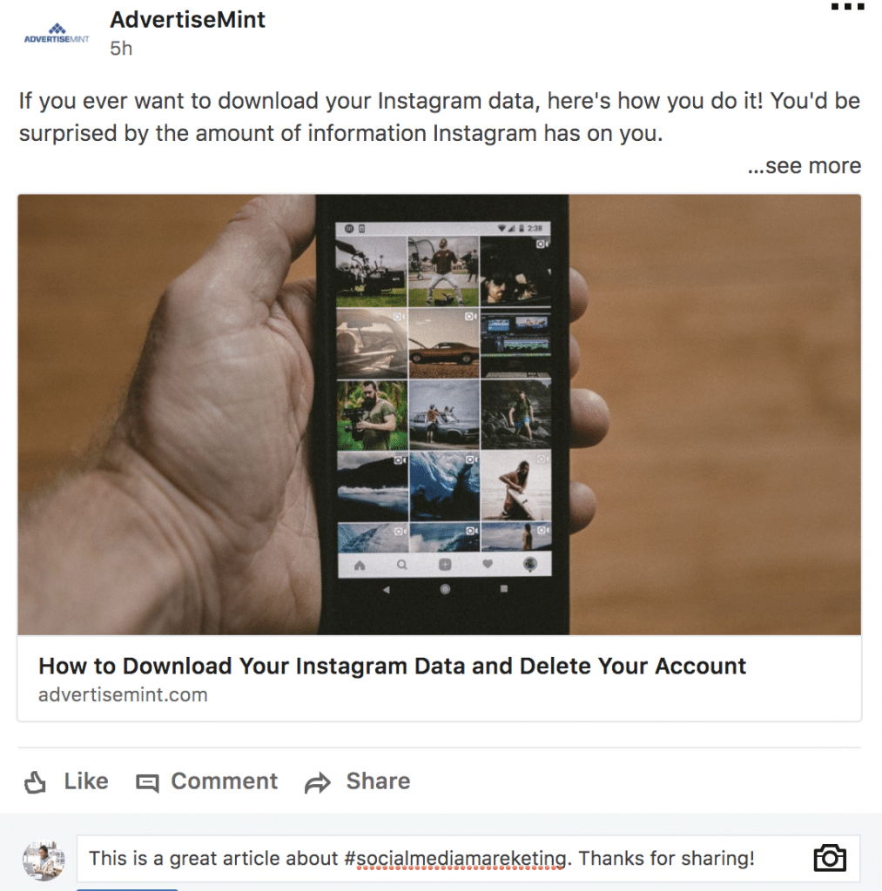Click the post description text about Instagram data
The width and height of the screenshot is (882, 891).
tap(439, 117)
